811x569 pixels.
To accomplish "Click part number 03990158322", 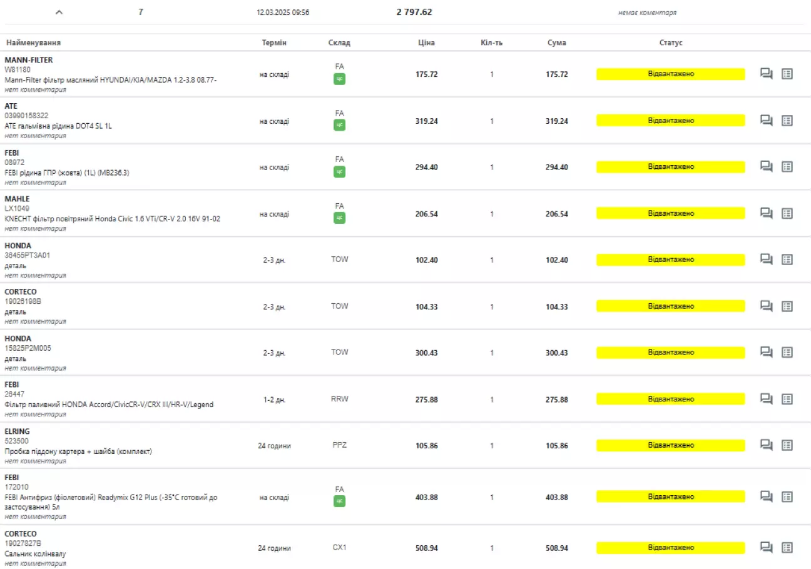I will pyautogui.click(x=26, y=116).
